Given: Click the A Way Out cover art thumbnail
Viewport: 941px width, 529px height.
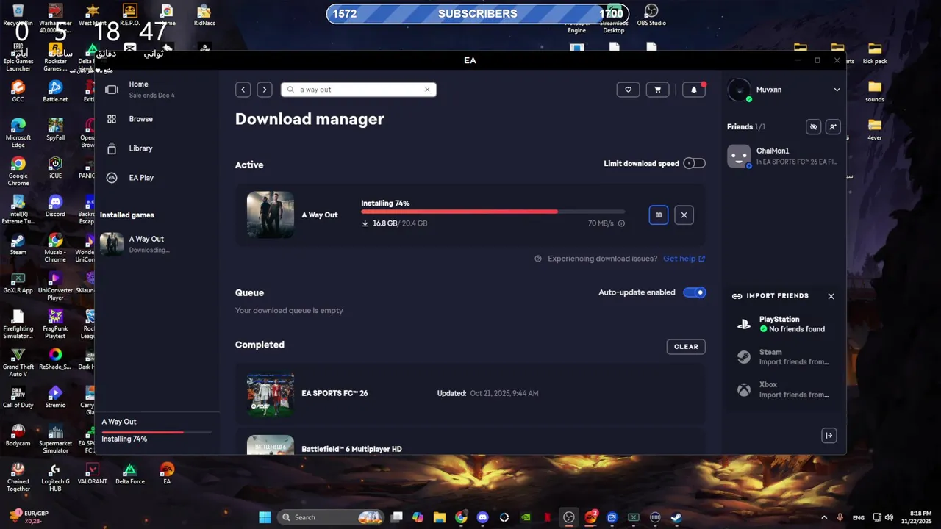Looking at the screenshot, I should point(271,215).
